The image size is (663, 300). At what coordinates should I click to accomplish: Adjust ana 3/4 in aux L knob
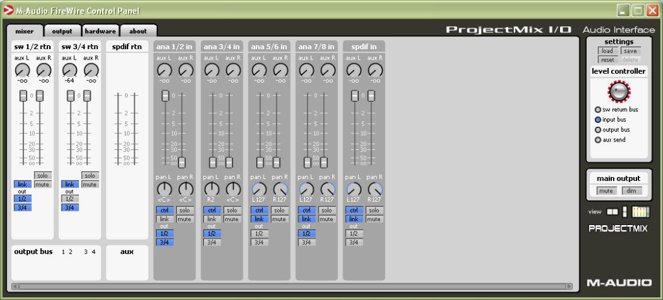point(212,70)
